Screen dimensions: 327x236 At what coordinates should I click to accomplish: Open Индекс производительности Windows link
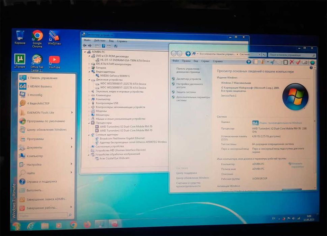280,123
